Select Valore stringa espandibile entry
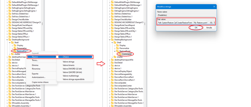 74,79
